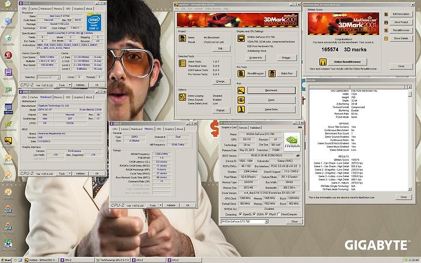Toggle the CUDA checkbox in GPU-Z

pyautogui.click(x=254, y=214)
